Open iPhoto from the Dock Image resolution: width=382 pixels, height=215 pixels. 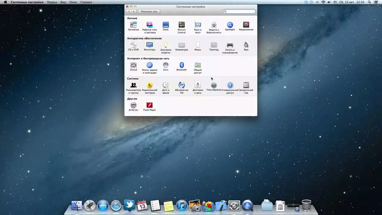[x=195, y=205]
